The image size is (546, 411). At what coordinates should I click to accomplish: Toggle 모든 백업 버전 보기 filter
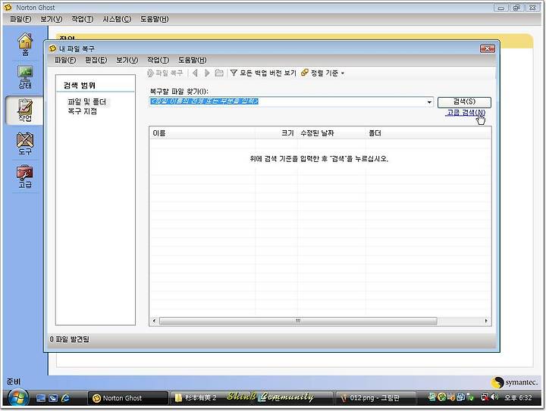tap(263, 73)
